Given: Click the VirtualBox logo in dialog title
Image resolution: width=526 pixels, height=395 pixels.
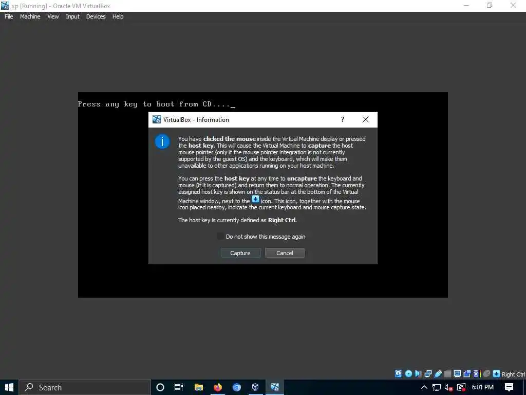Looking at the screenshot, I should [x=156, y=119].
